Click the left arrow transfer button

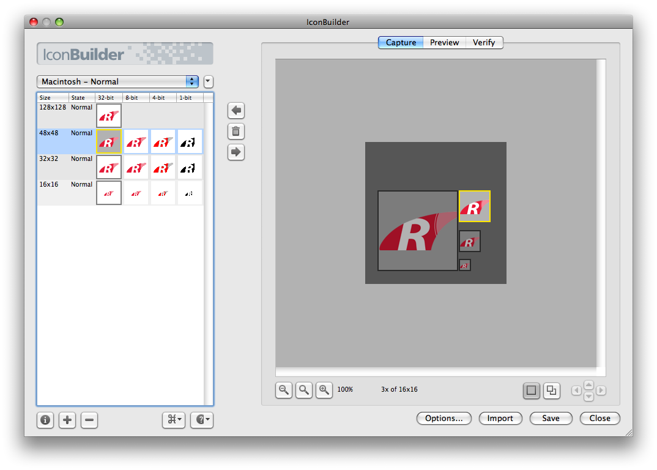coord(236,111)
